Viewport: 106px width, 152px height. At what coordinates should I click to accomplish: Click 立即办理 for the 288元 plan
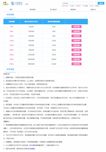click(76, 54)
